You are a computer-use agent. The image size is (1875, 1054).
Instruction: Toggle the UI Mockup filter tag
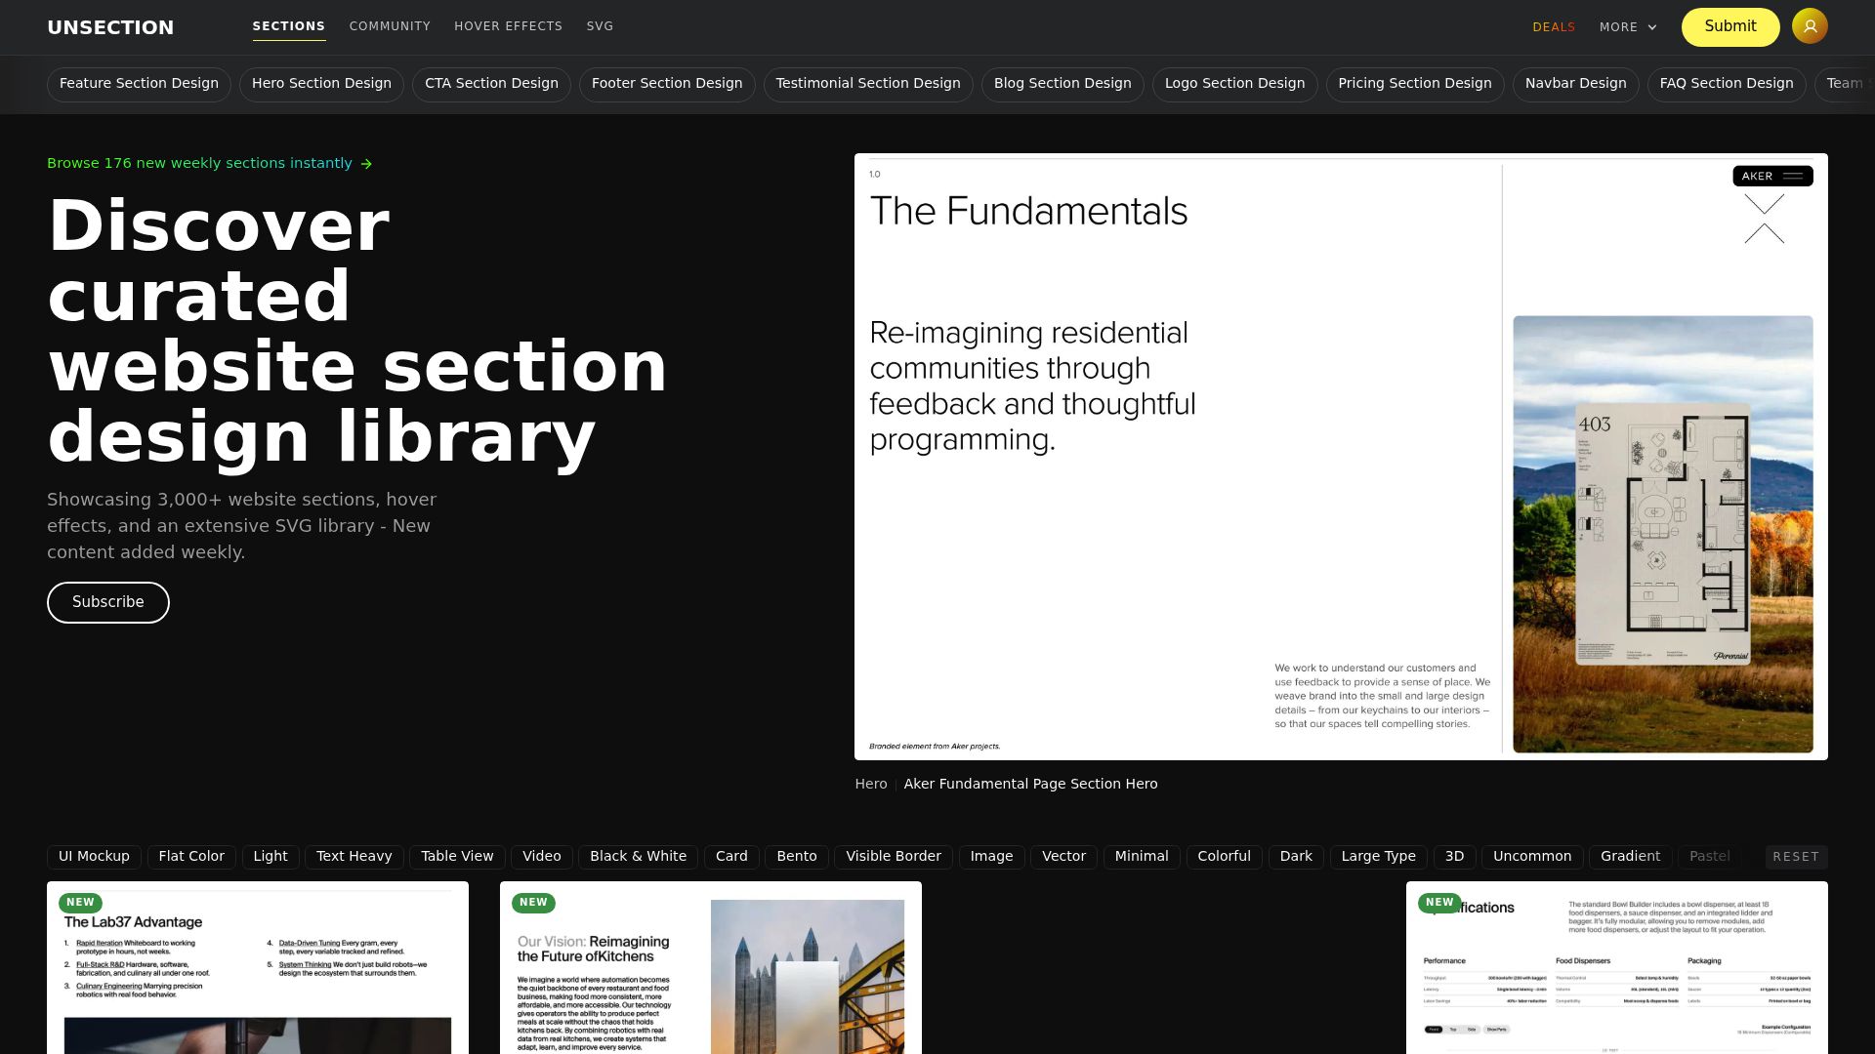(x=94, y=857)
